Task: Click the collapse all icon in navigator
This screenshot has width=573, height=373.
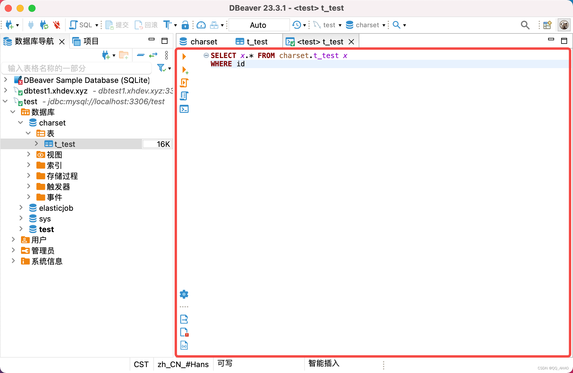Action: point(141,55)
